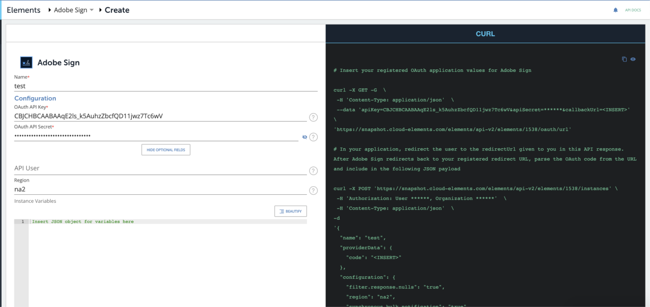Switch to the CURL tab
Screen dimensions: 650x307
click(485, 34)
